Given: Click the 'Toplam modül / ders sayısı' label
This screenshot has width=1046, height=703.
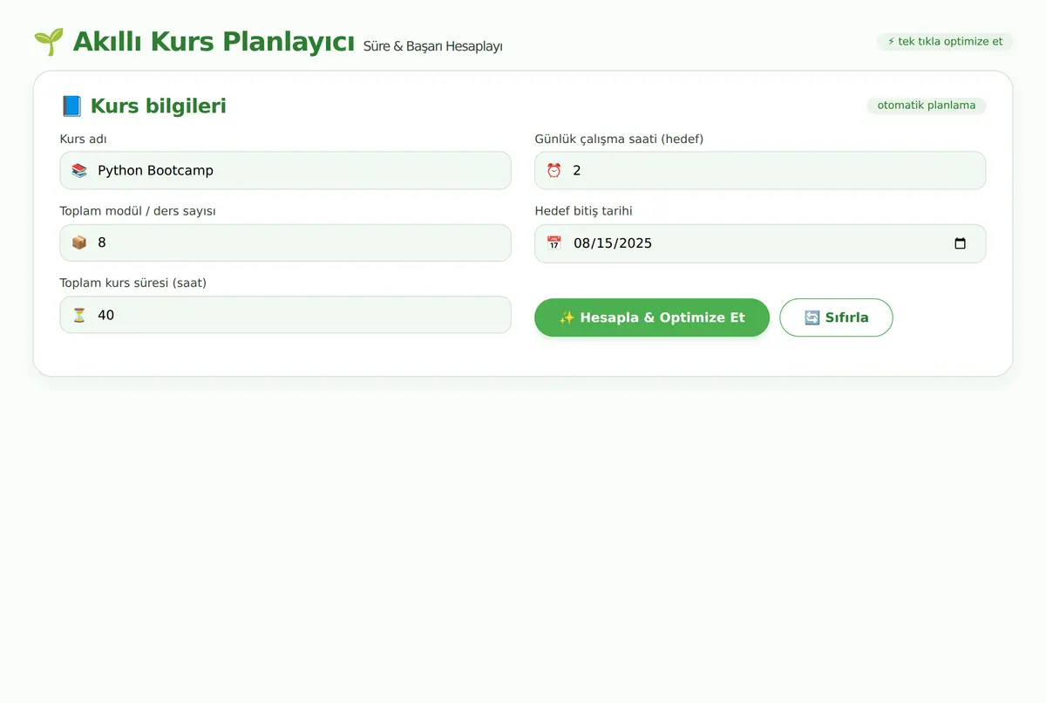Looking at the screenshot, I should coord(138,211).
